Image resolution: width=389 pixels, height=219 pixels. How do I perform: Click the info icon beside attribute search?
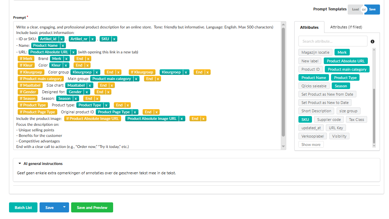(x=372, y=42)
